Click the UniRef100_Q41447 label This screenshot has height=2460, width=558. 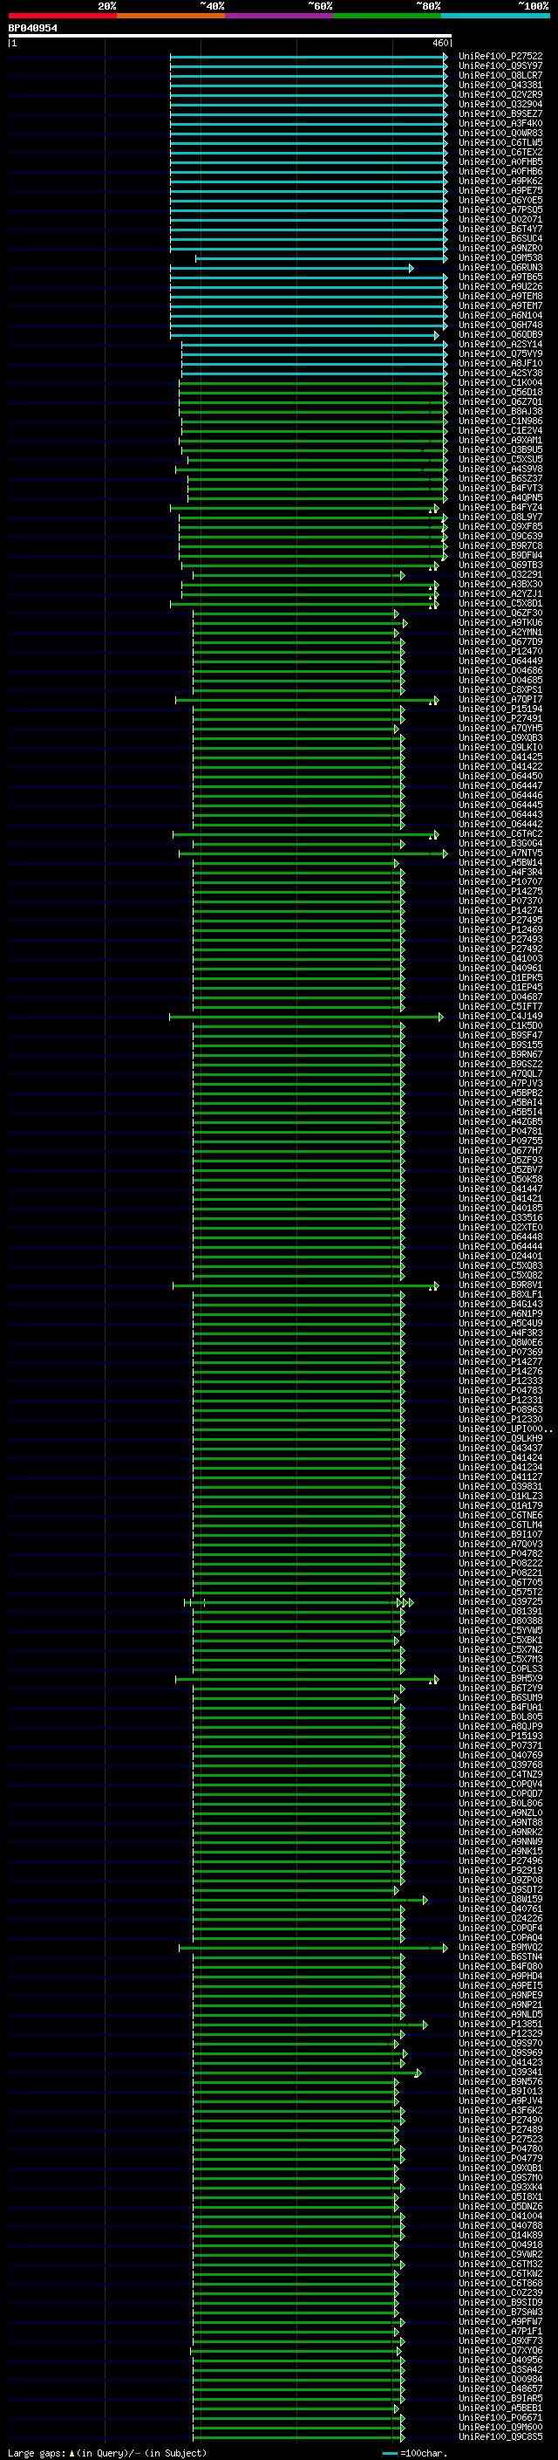pos(500,1190)
